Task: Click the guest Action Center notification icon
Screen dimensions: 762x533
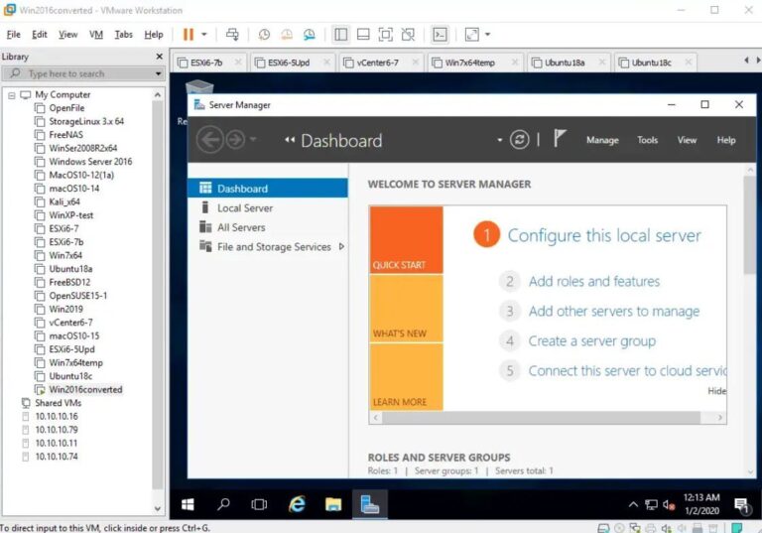Action: click(741, 505)
